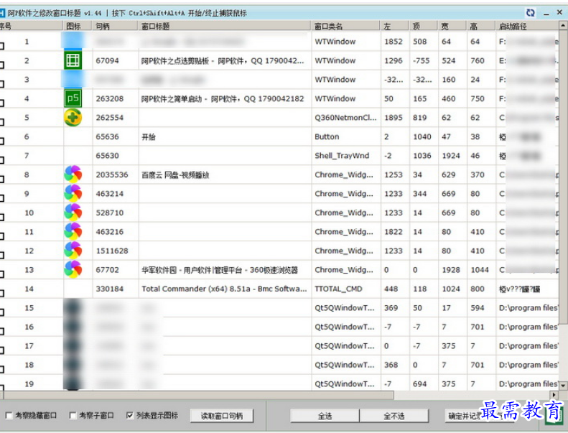Click the vertical scrollbar down arrow
Image resolution: width=568 pixels, height=433 pixels.
(563, 386)
